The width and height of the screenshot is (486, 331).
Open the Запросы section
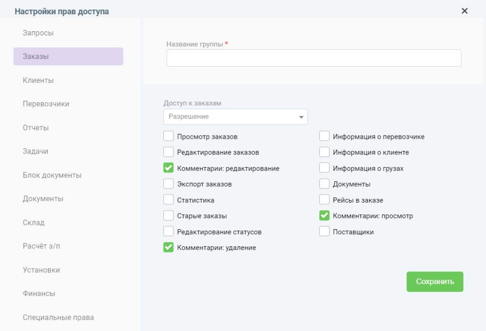click(x=38, y=33)
